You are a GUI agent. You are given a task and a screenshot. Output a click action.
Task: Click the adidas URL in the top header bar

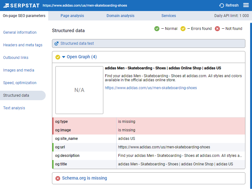click(x=85, y=5)
